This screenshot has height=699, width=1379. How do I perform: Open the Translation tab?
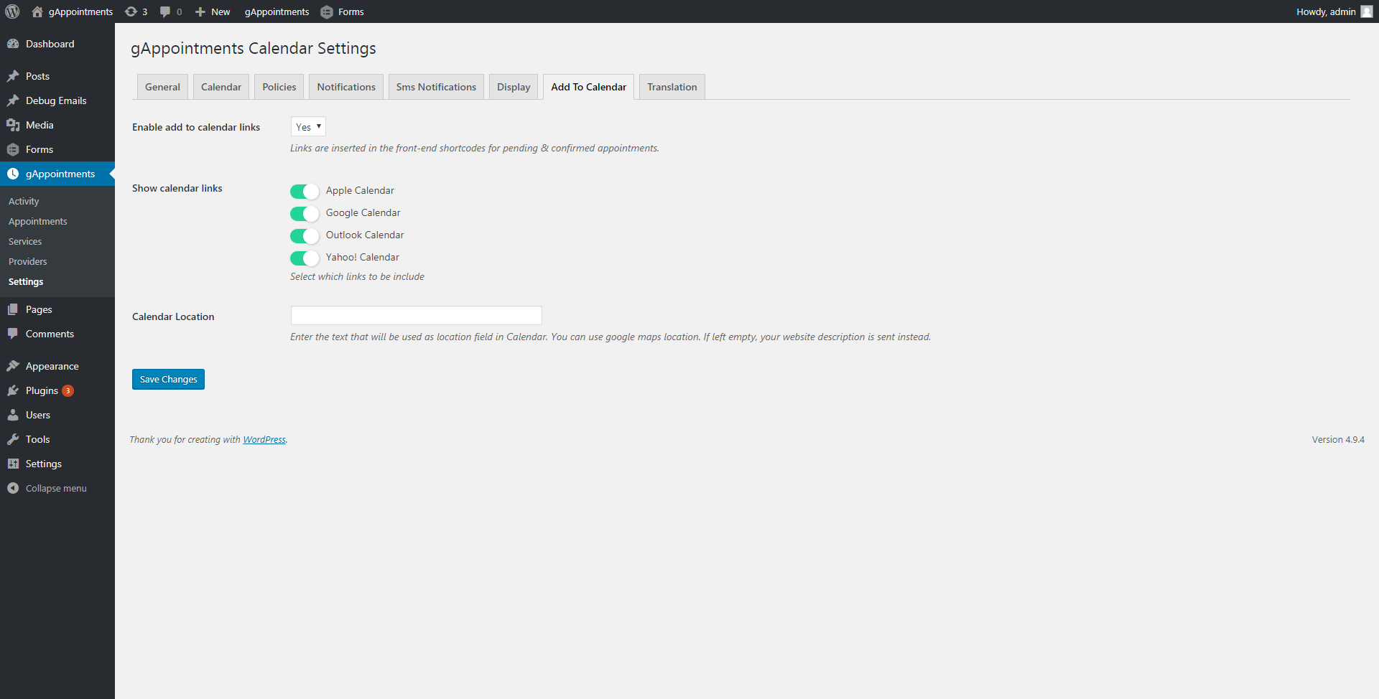[x=672, y=87]
